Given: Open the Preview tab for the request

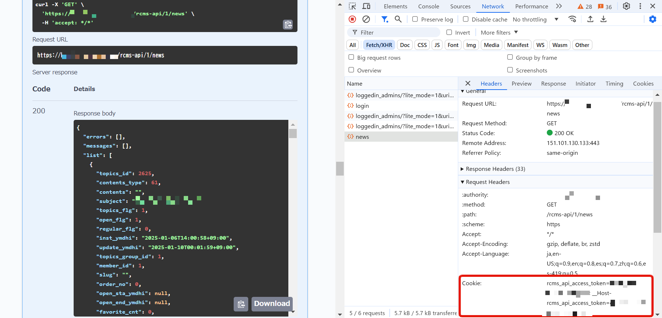Looking at the screenshot, I should pos(521,84).
